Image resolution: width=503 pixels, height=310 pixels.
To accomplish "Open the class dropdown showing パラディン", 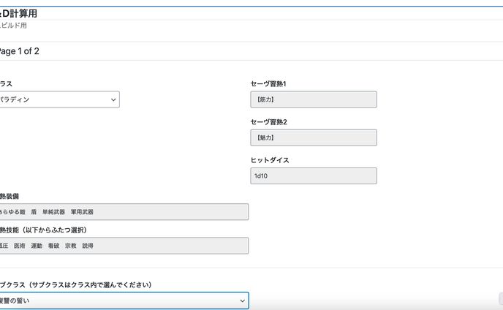I will click(x=59, y=99).
